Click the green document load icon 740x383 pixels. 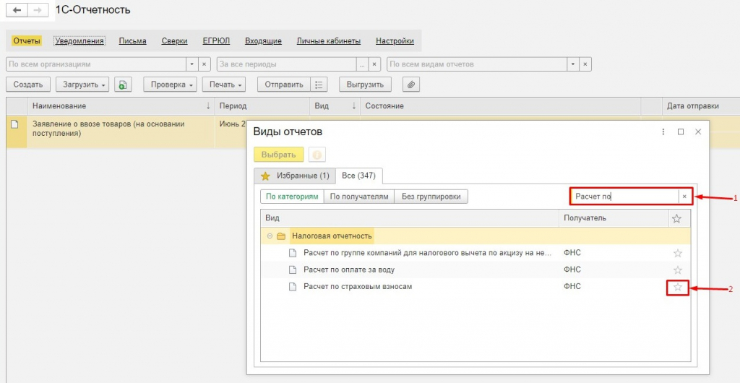pos(123,85)
